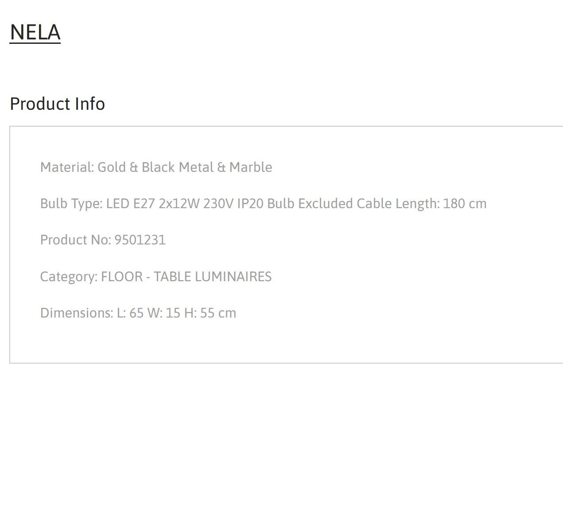Click the 'Product No:' label
Viewport: 563px width, 531px height.
[x=75, y=240]
